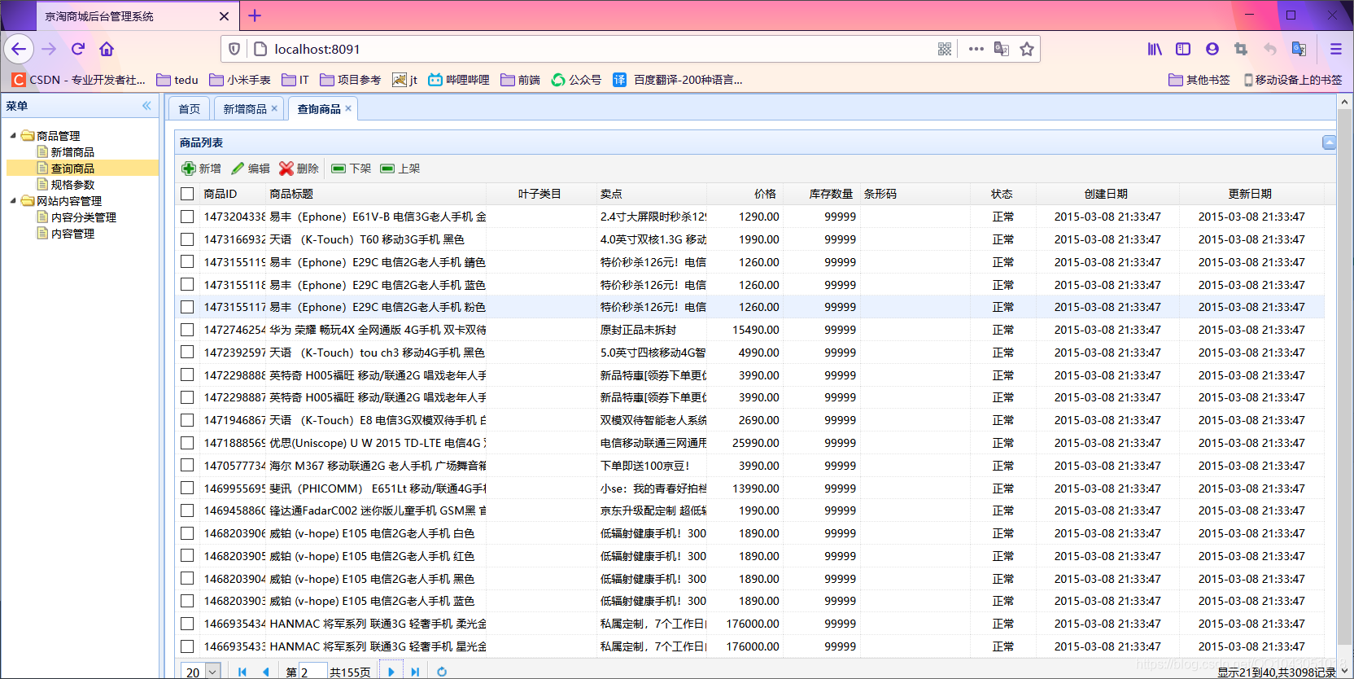Open browser home page icon

coord(107,49)
